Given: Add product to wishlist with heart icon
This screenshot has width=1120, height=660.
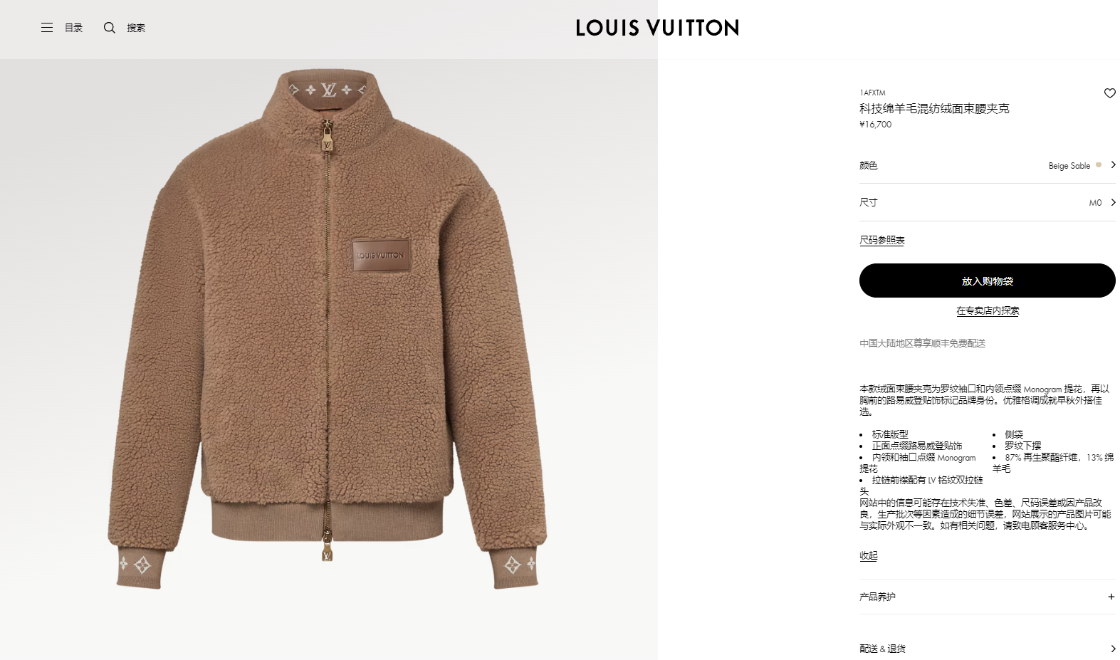Looking at the screenshot, I should point(1109,93).
